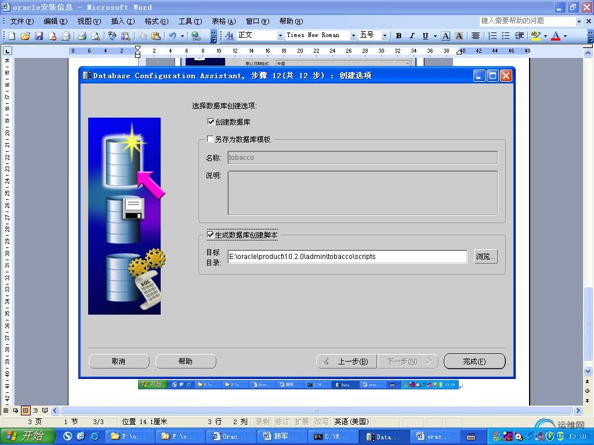Screen dimensions: 594x445
Task: Toggle italic formatting
Action: coord(412,35)
